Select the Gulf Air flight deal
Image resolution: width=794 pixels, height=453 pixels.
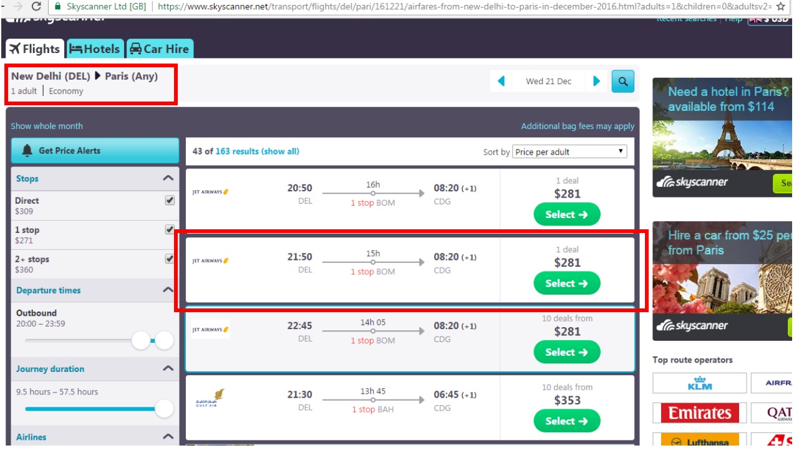[566, 421]
